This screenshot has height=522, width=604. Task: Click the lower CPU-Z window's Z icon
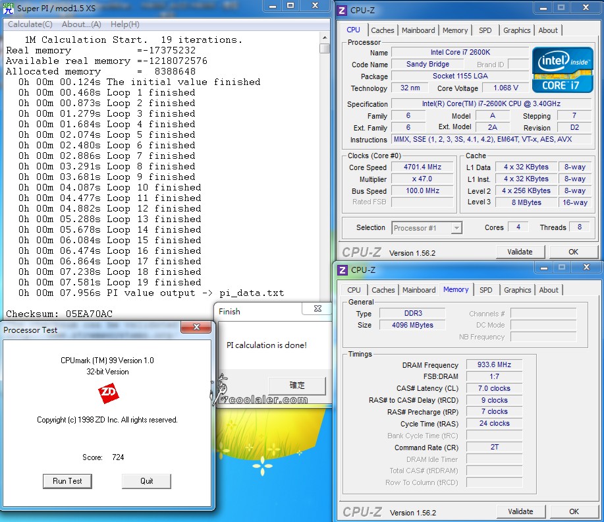tap(342, 270)
